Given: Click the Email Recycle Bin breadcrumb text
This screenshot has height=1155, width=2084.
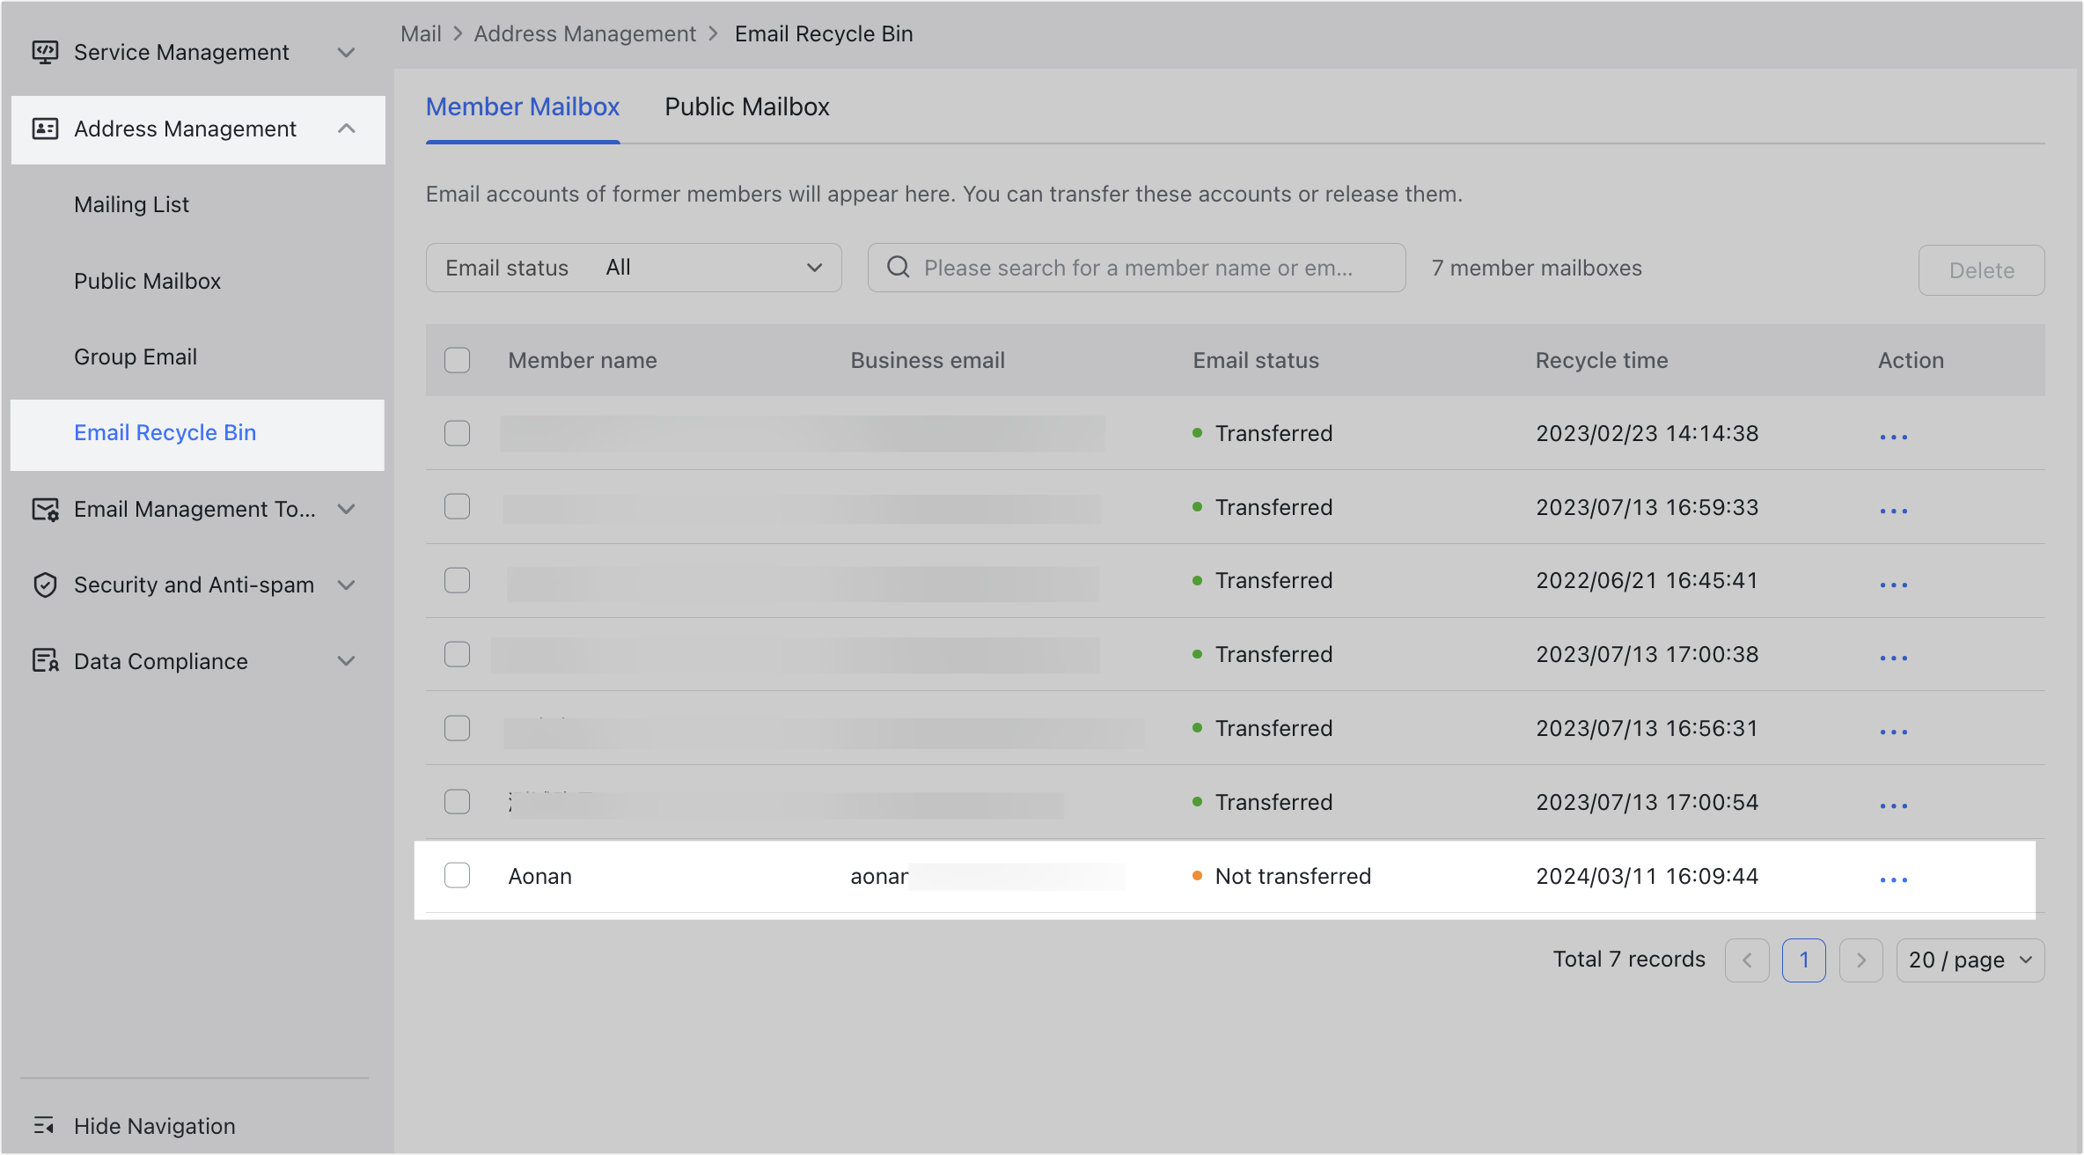Looking at the screenshot, I should pyautogui.click(x=824, y=33).
